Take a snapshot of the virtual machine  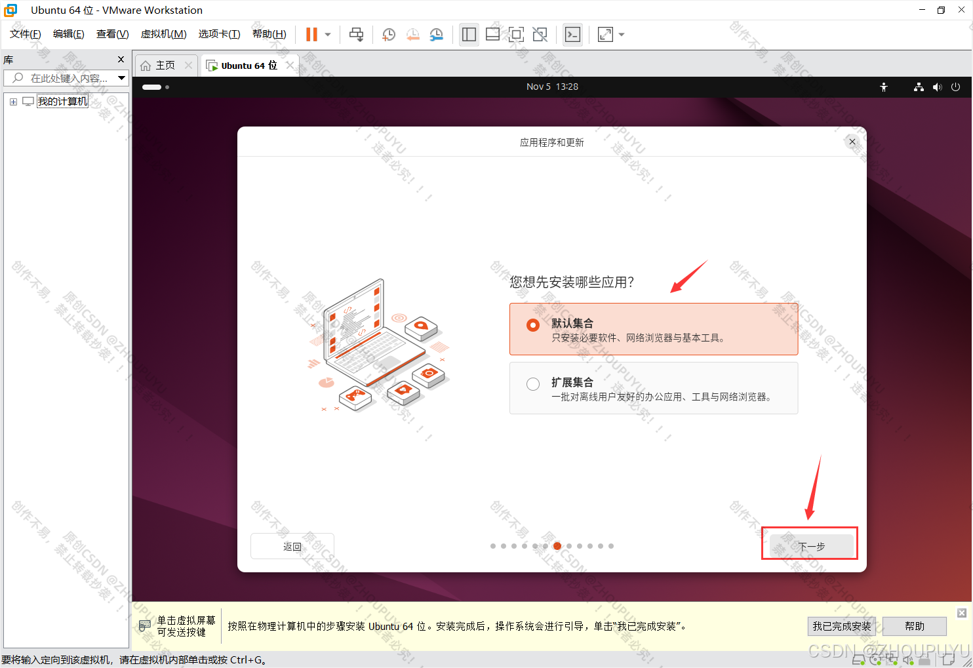389,35
